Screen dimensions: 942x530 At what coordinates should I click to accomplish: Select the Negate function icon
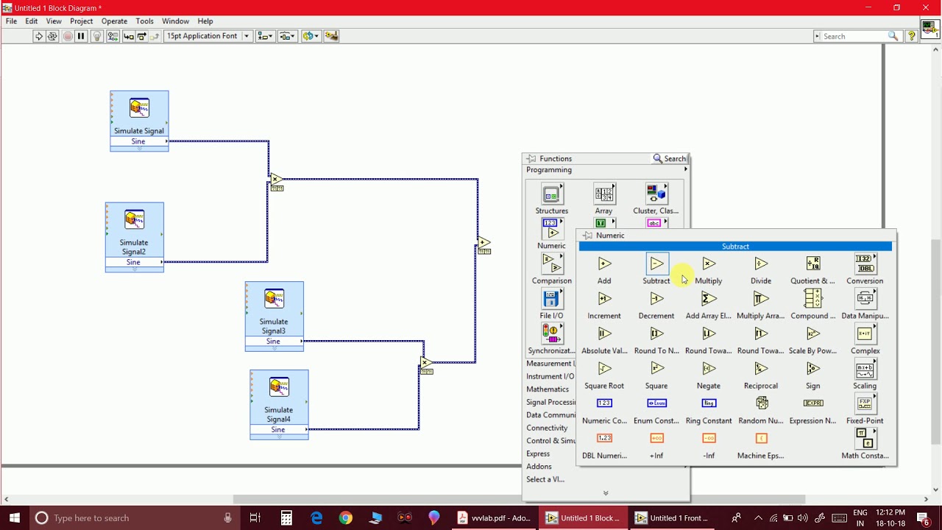point(709,369)
